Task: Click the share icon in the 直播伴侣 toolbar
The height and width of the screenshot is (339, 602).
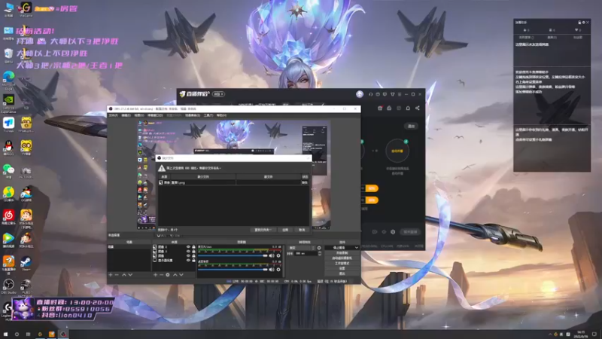Action: pyautogui.click(x=418, y=108)
